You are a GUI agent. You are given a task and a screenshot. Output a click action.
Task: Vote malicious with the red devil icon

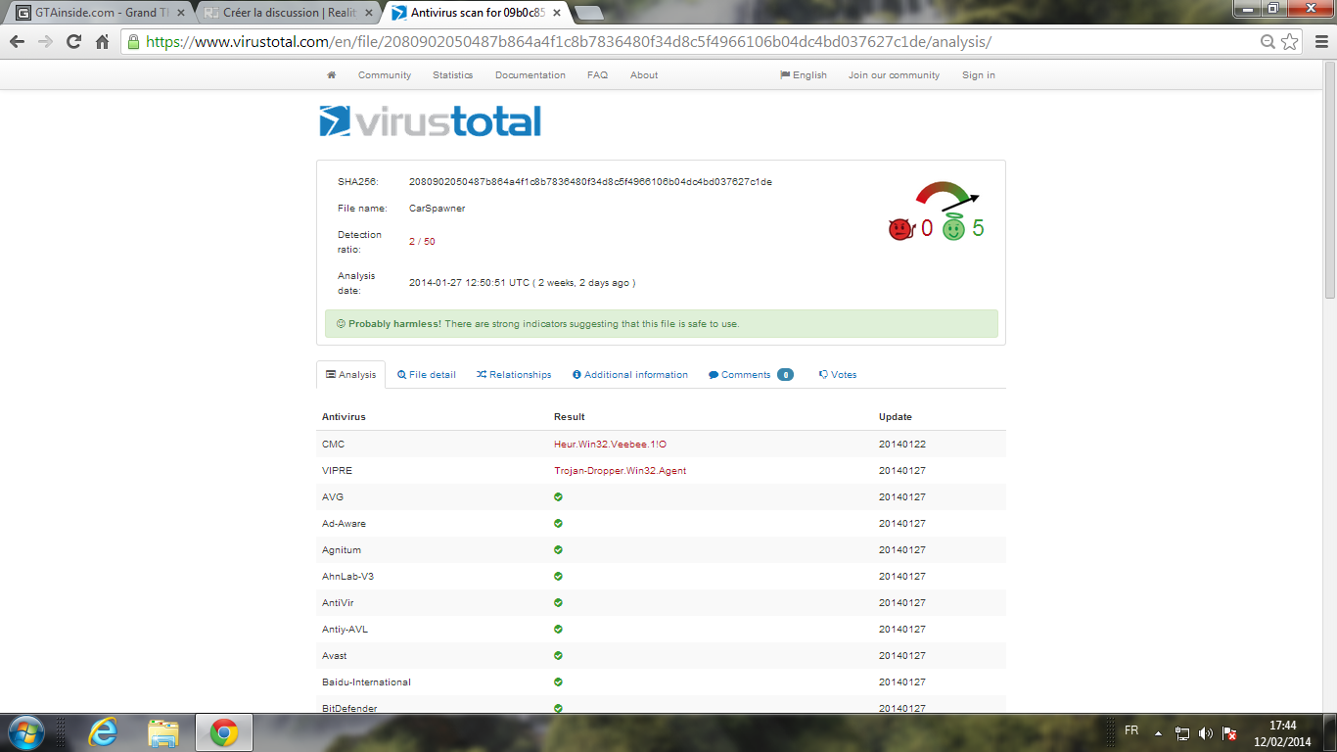[x=900, y=230]
